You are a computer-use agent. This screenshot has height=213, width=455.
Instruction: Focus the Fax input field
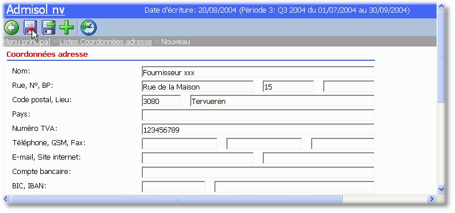click(343, 144)
